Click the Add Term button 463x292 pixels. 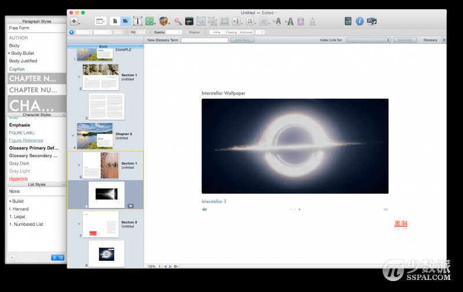click(242, 40)
